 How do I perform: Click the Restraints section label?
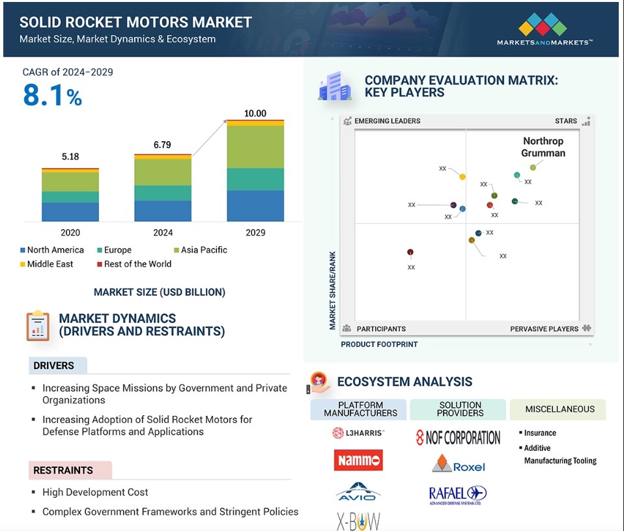(63, 470)
